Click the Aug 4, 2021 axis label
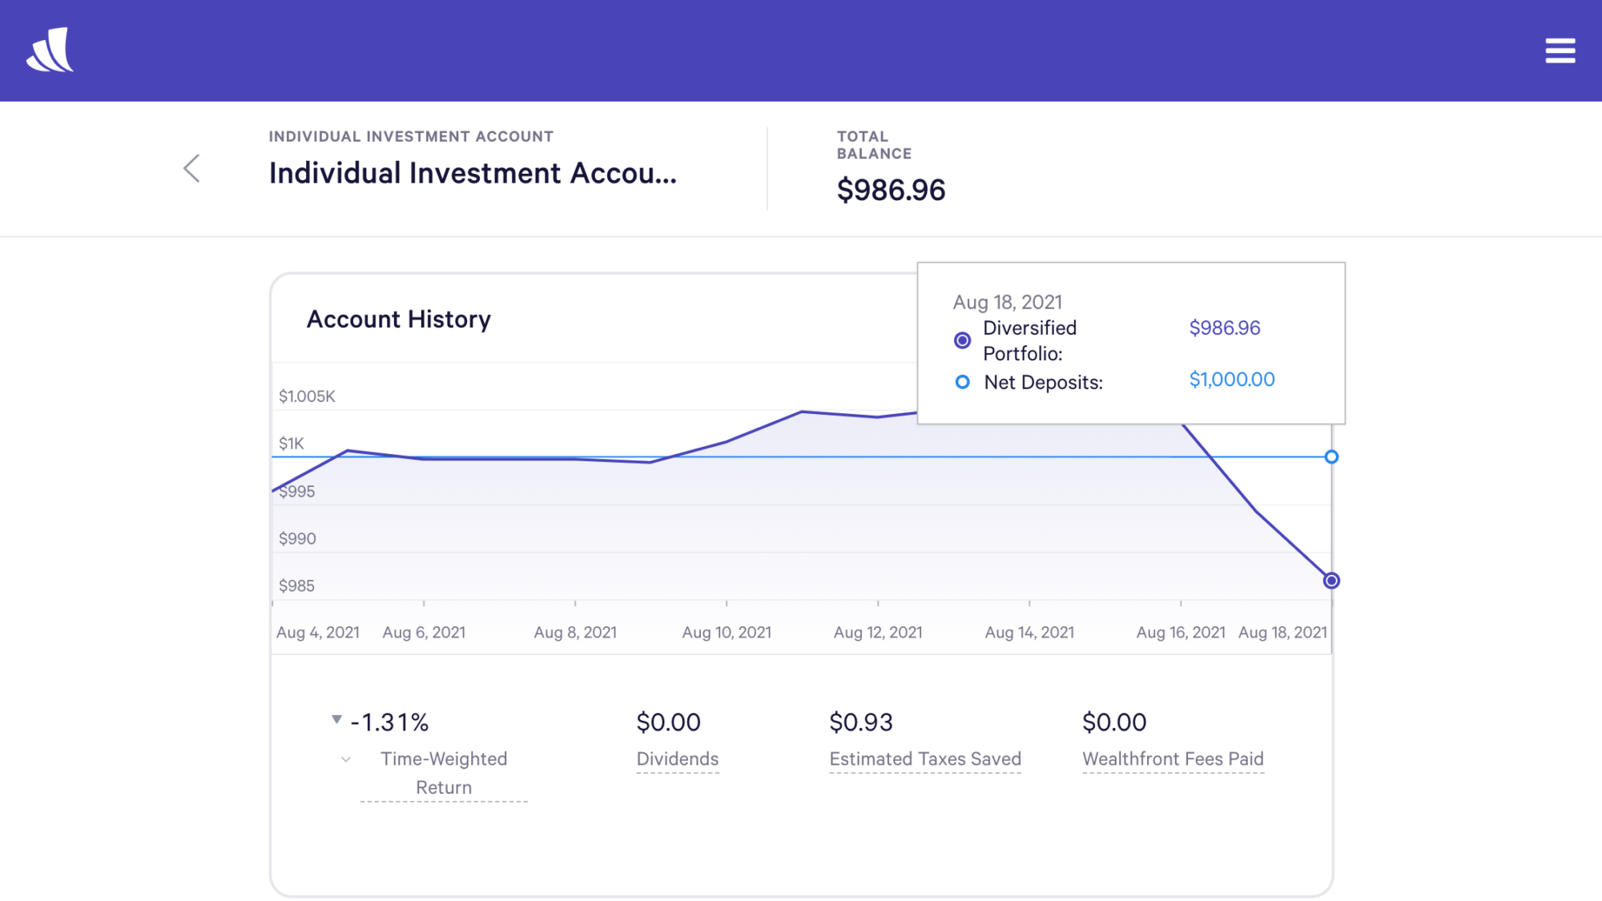This screenshot has height=901, width=1602. tap(317, 632)
